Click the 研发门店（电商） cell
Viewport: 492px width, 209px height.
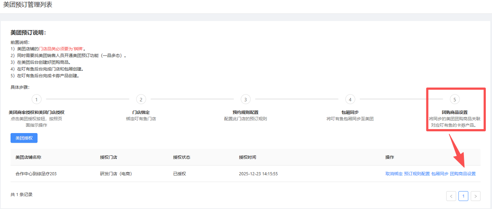coord(116,174)
